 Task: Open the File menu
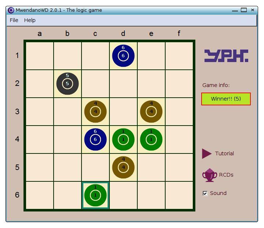coord(14,20)
